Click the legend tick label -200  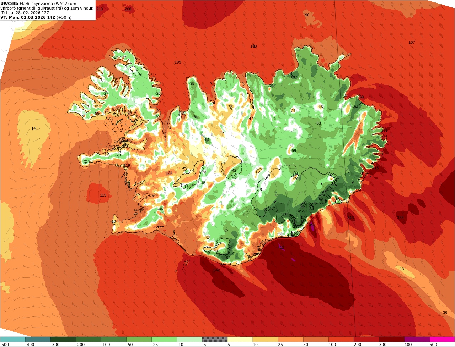pos(80,344)
